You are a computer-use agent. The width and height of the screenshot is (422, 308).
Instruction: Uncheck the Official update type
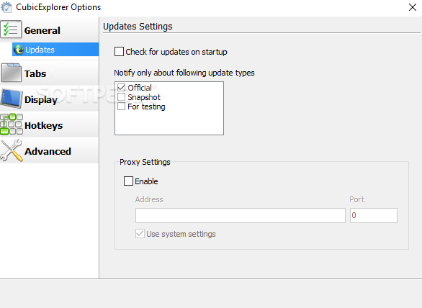122,87
